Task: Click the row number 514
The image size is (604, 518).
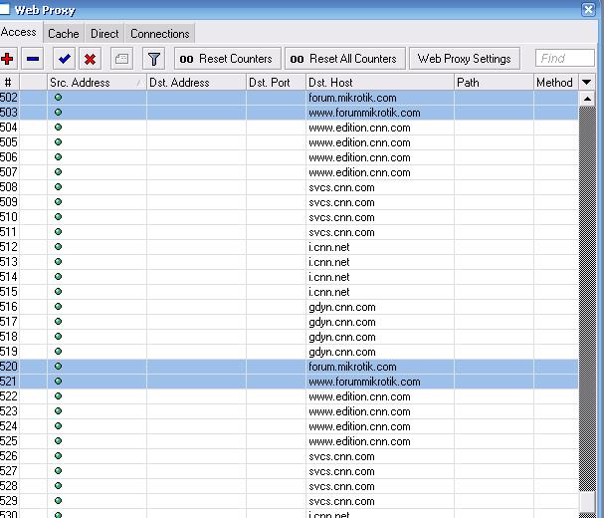Action: 9,277
